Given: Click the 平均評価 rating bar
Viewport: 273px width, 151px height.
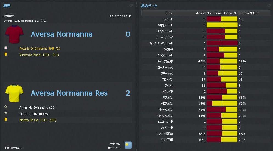Looking at the screenshot, I should tap(222, 139).
